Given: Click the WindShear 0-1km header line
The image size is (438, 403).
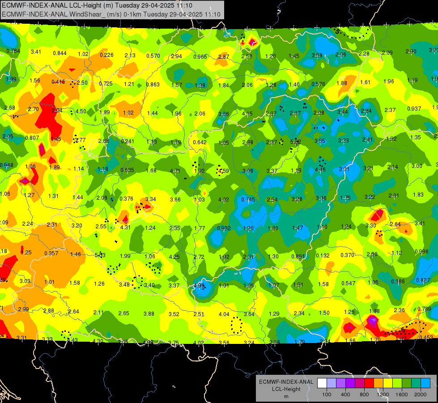Looking at the screenshot, I should click(x=111, y=14).
